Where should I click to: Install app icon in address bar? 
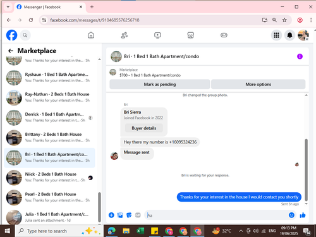point(265,20)
